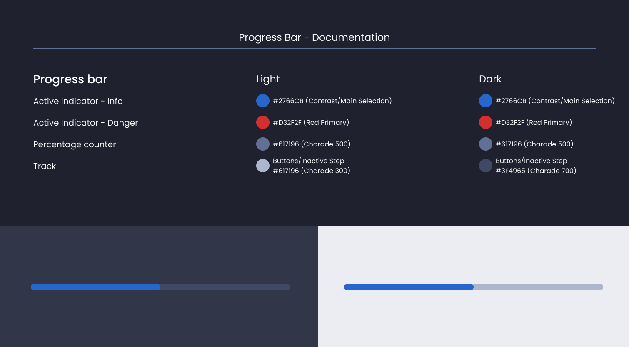The height and width of the screenshot is (347, 629).
Task: Click the "#617196 (Charade 300)" text under Light
Action: (x=312, y=171)
